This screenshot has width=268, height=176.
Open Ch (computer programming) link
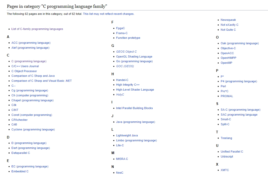30,95
